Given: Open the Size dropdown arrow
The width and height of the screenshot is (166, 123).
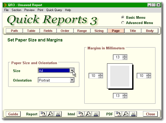Looking at the screenshot, I should pyautogui.click(x=72, y=70).
